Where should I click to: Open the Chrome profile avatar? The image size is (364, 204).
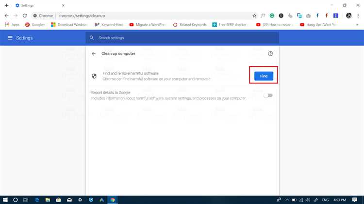click(x=348, y=16)
